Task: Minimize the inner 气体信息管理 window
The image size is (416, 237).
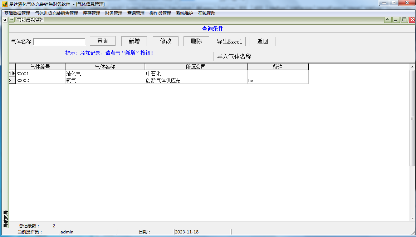Action: click(x=396, y=20)
